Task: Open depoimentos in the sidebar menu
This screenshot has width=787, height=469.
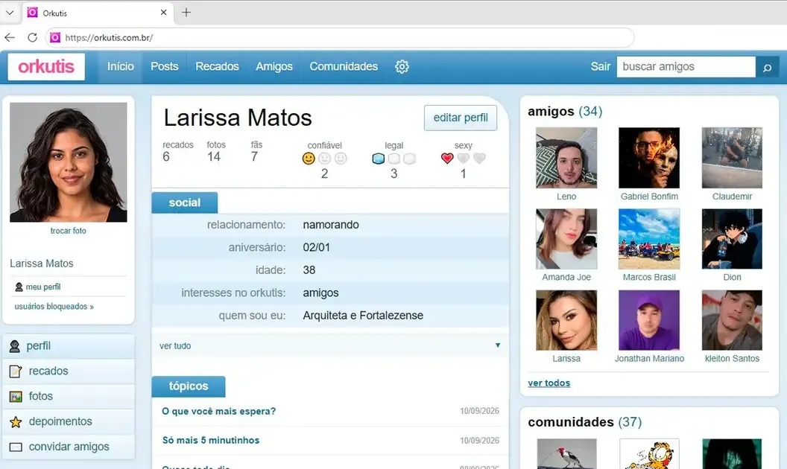Action: 69,421
